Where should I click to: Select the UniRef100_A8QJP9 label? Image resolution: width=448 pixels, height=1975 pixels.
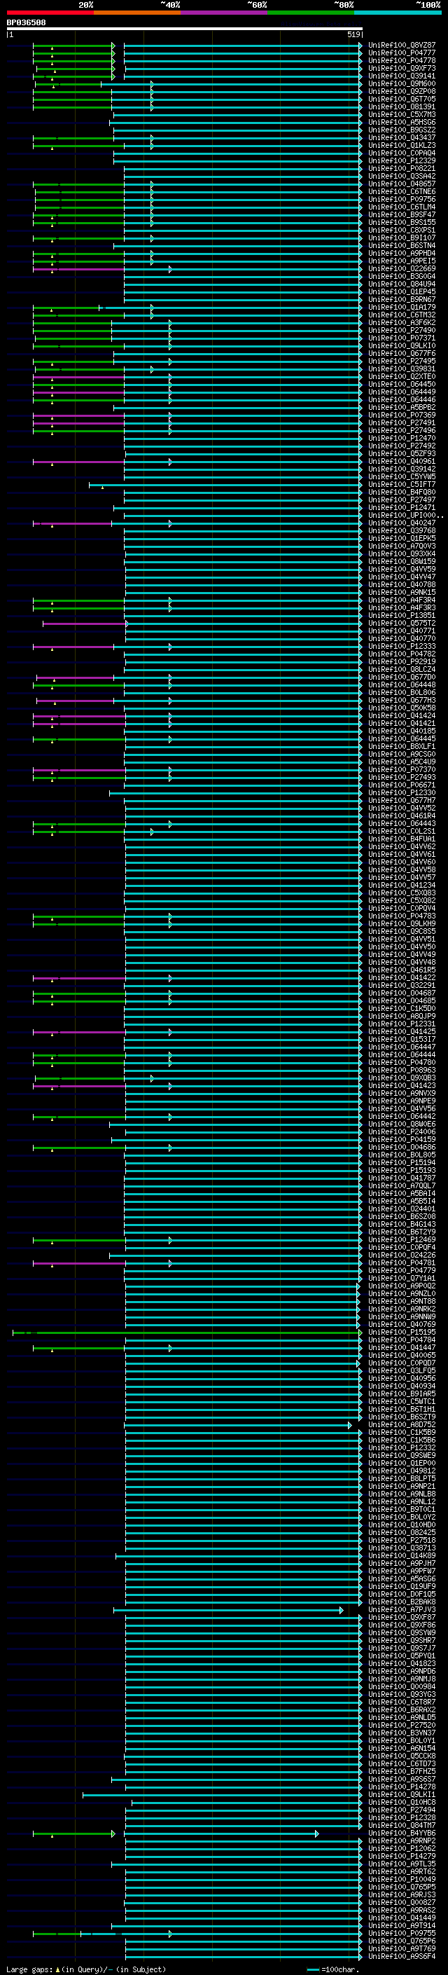(x=402, y=1016)
